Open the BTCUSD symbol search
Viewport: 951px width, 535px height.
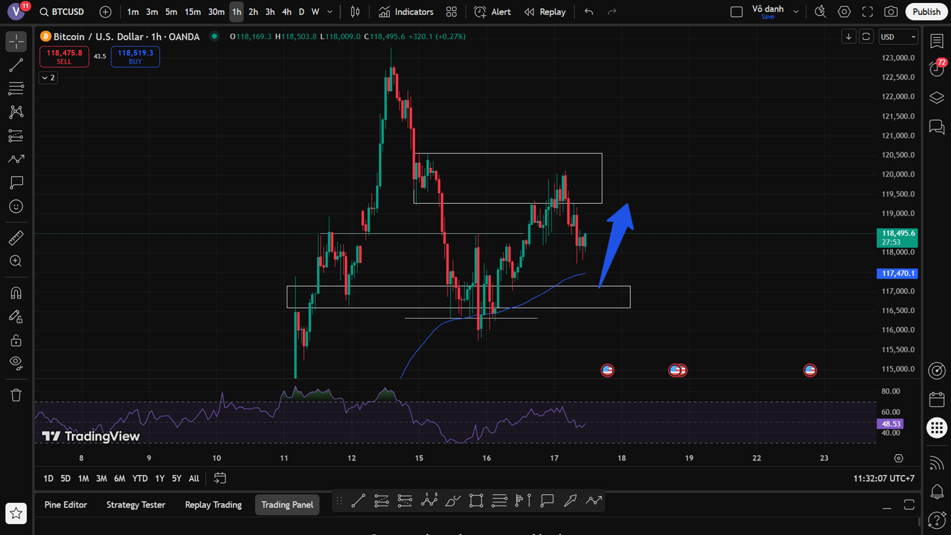62,12
